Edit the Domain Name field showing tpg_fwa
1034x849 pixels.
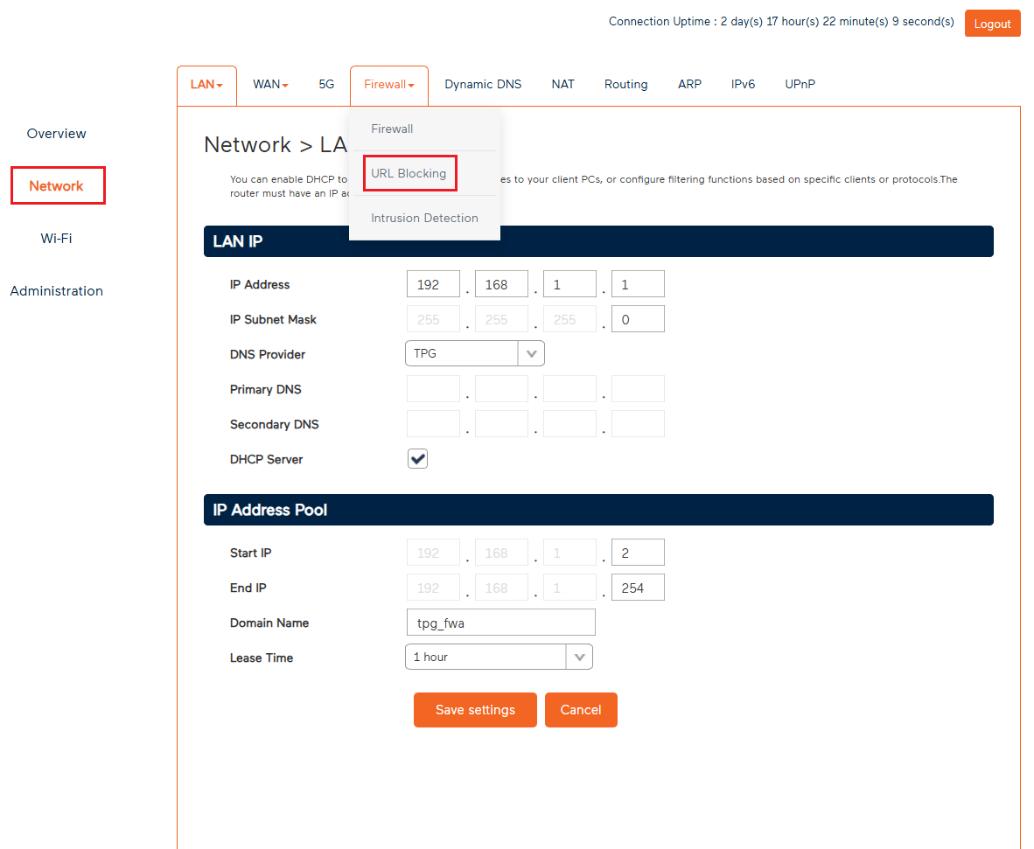click(500, 622)
